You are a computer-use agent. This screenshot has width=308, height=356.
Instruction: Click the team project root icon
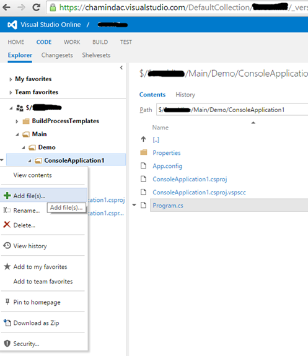(20, 108)
